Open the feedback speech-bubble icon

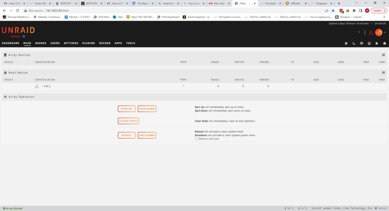361,43
